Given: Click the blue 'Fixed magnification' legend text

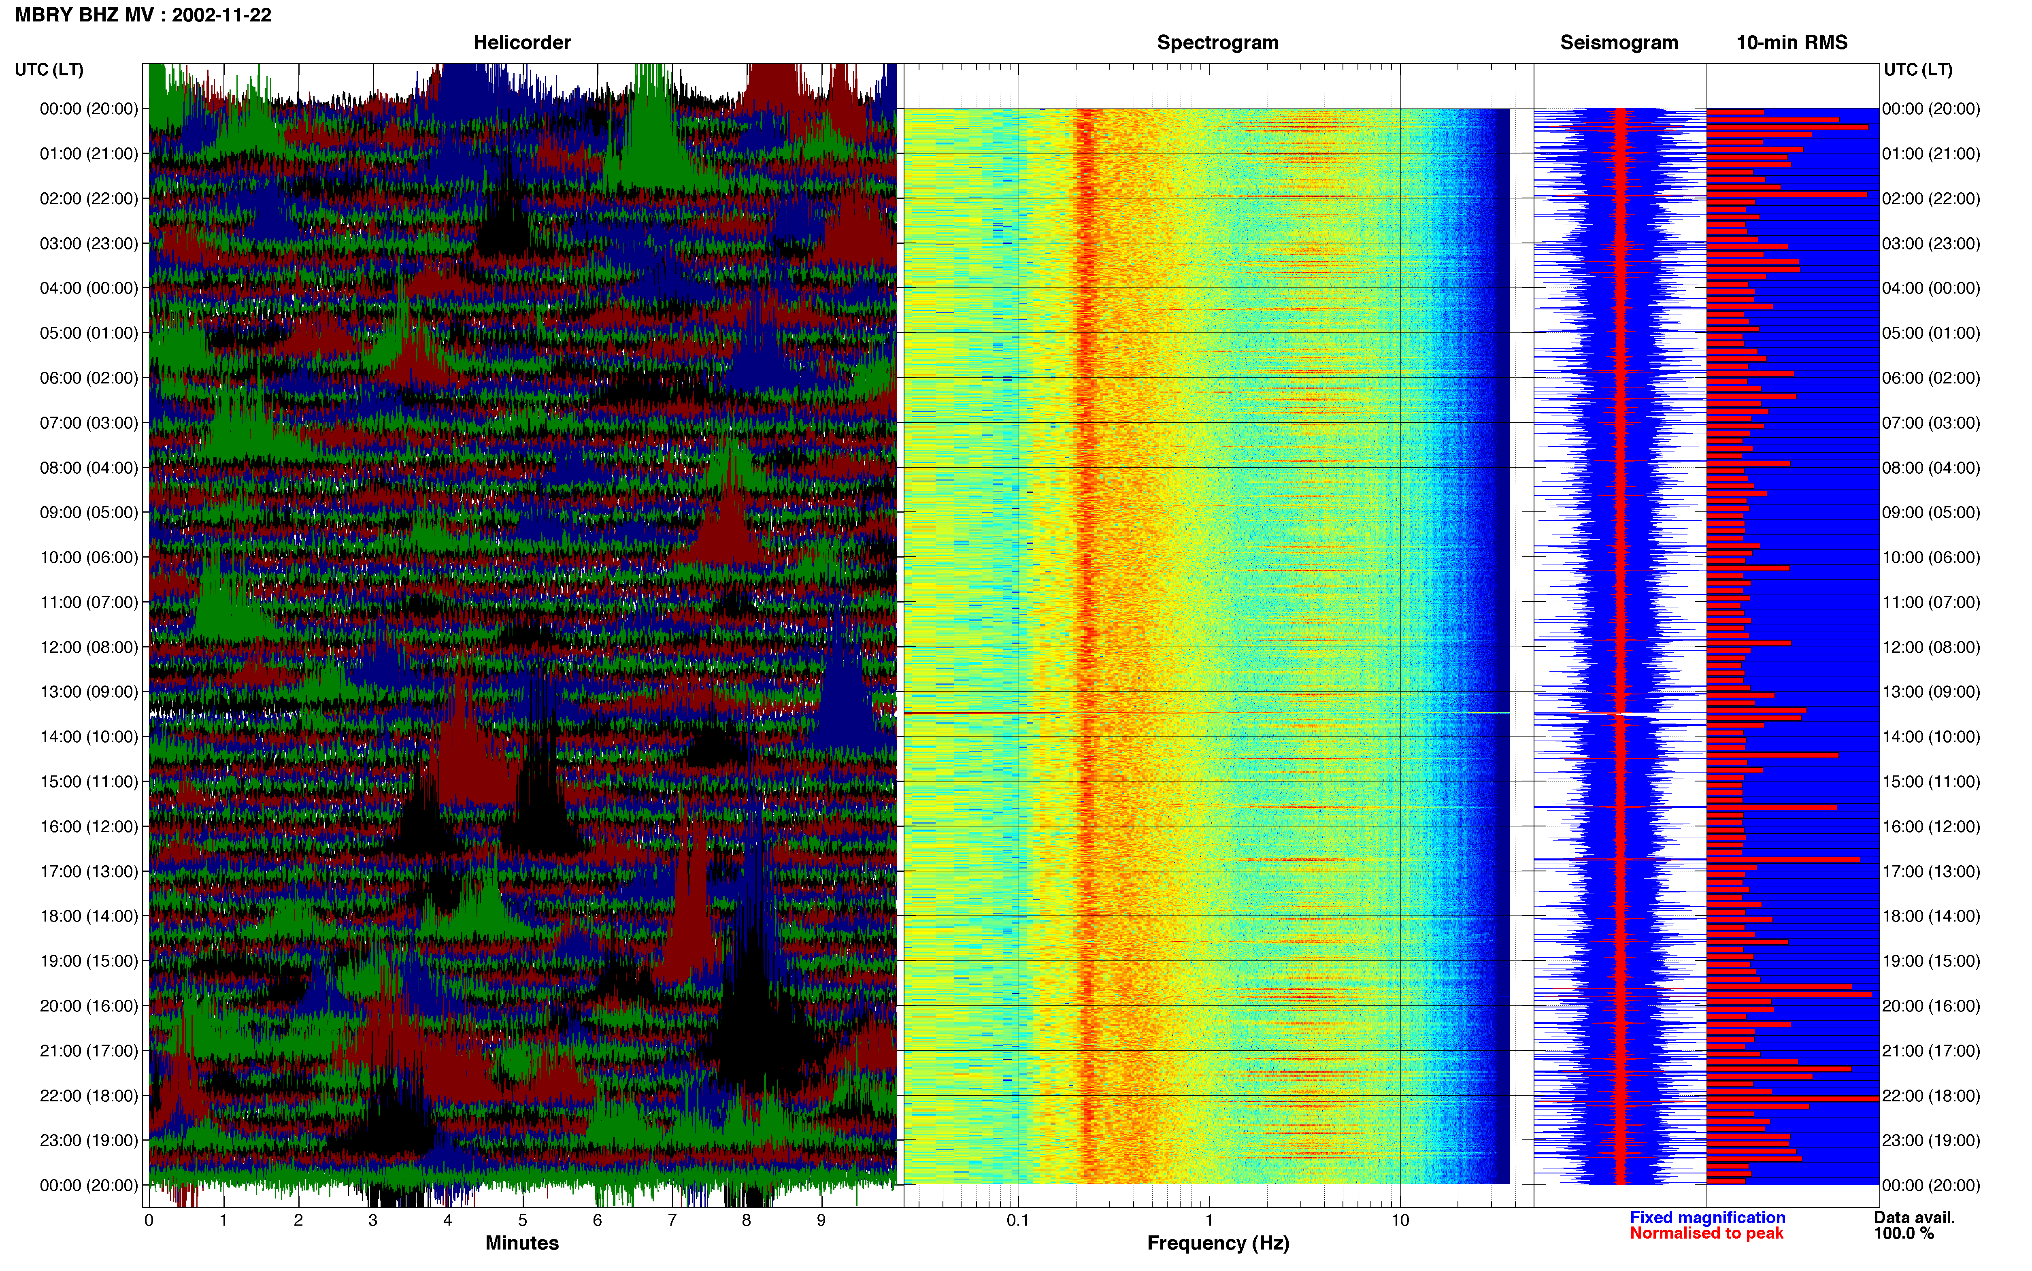Looking at the screenshot, I should coord(1707,1218).
